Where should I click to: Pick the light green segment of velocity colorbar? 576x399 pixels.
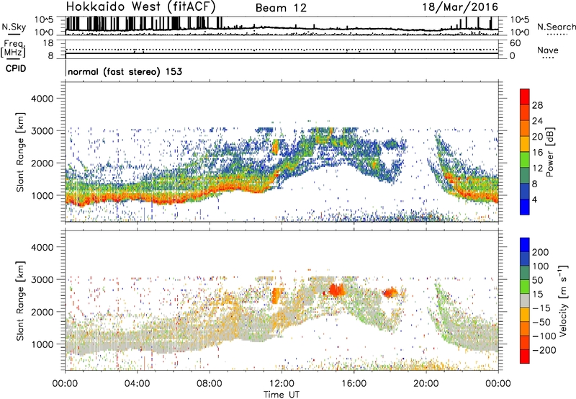coord(525,287)
